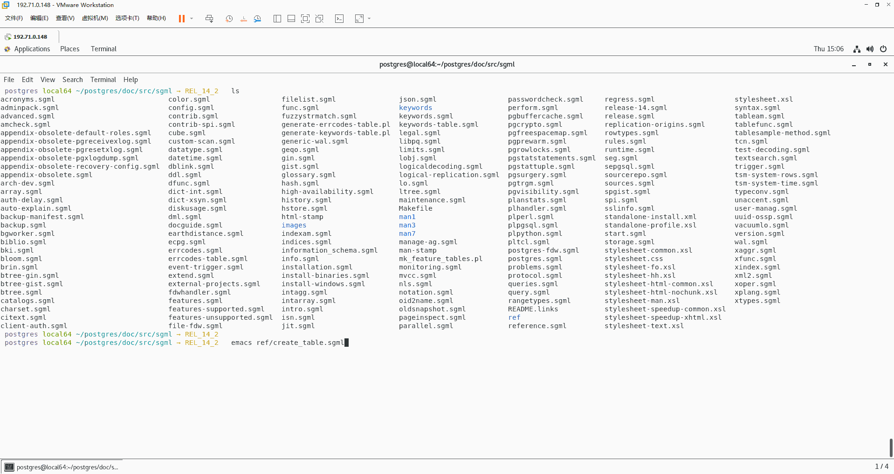This screenshot has height=474, width=894.
Task: Click the man3 directory entry
Action: click(x=407, y=225)
